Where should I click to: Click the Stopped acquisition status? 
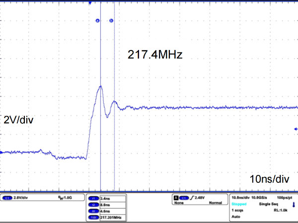point(239,204)
